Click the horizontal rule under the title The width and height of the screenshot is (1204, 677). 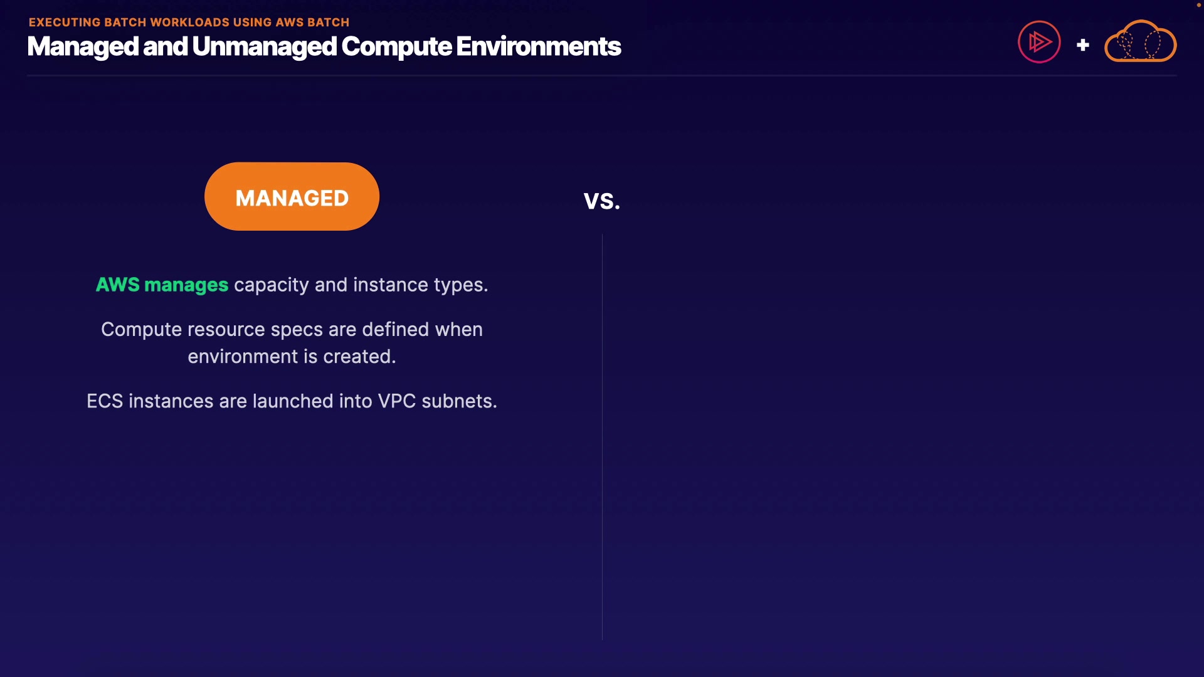click(601, 76)
